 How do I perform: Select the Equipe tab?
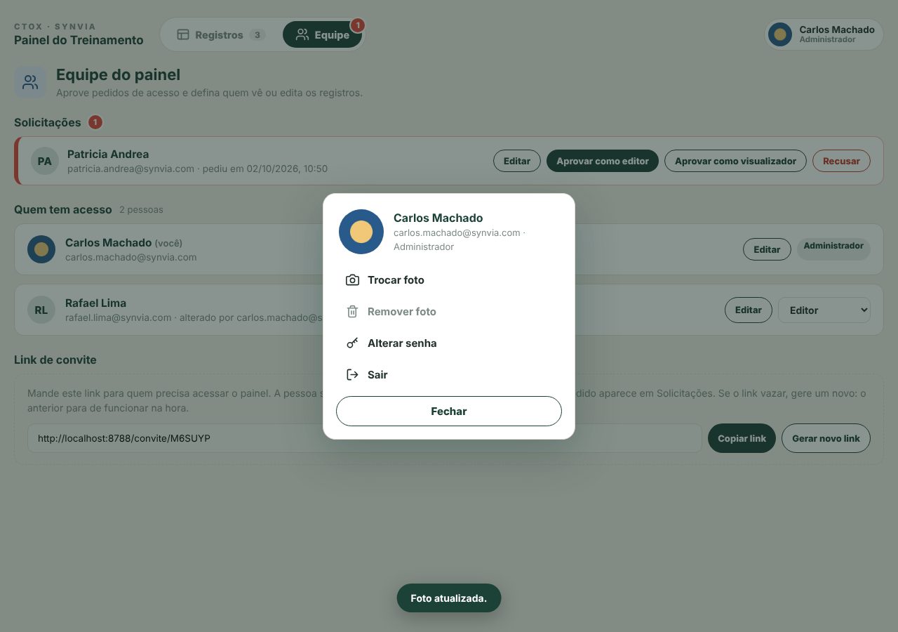point(322,34)
